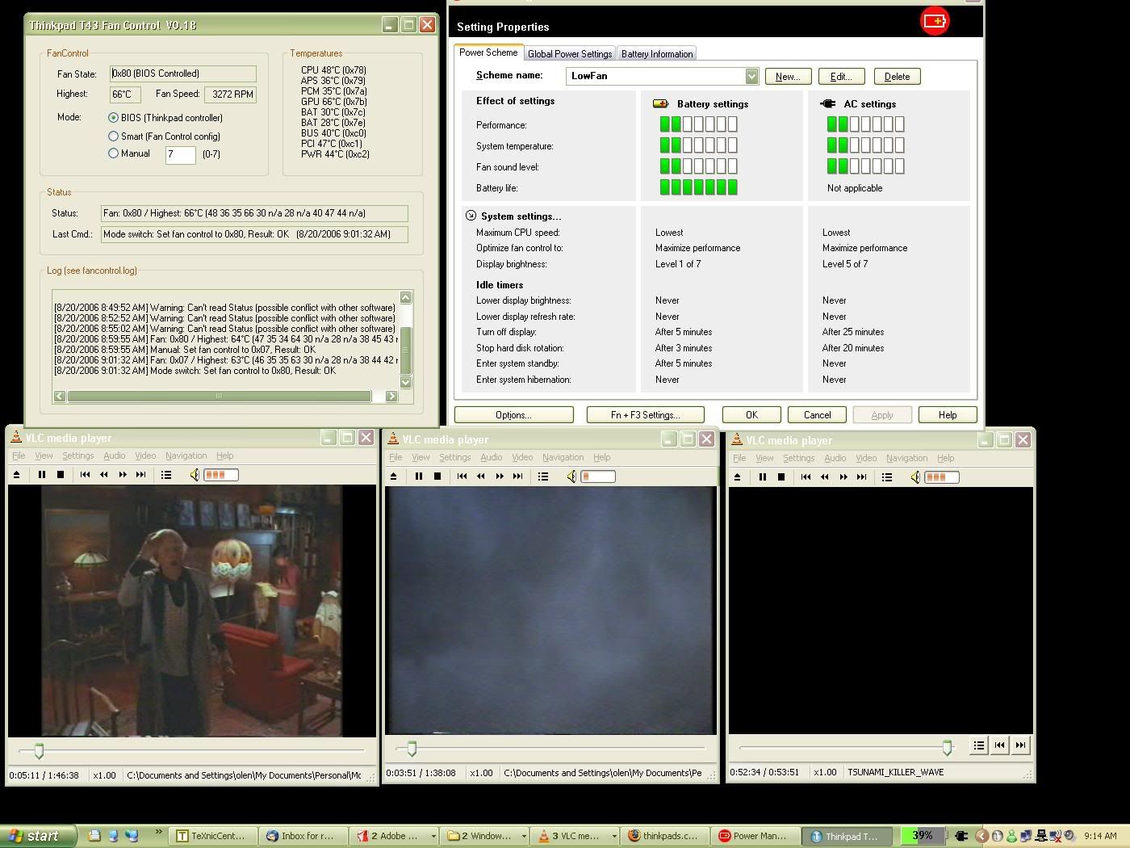The image size is (1130, 848).
Task: Select Smart (Fan Control config) mode
Action: coord(114,136)
